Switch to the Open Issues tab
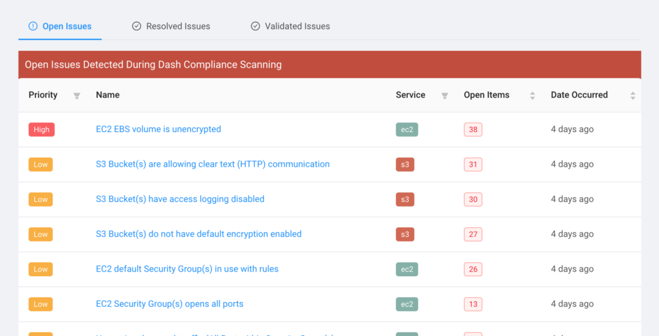Image resolution: width=659 pixels, height=336 pixels. 60,26
